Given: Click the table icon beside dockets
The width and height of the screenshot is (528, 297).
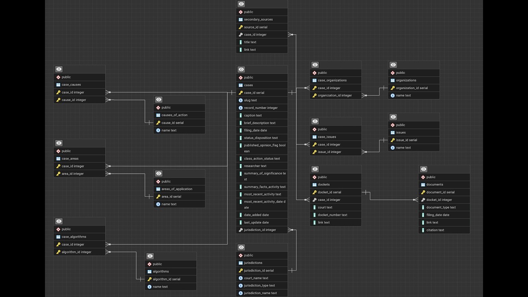Looking at the screenshot, I should click(314, 185).
